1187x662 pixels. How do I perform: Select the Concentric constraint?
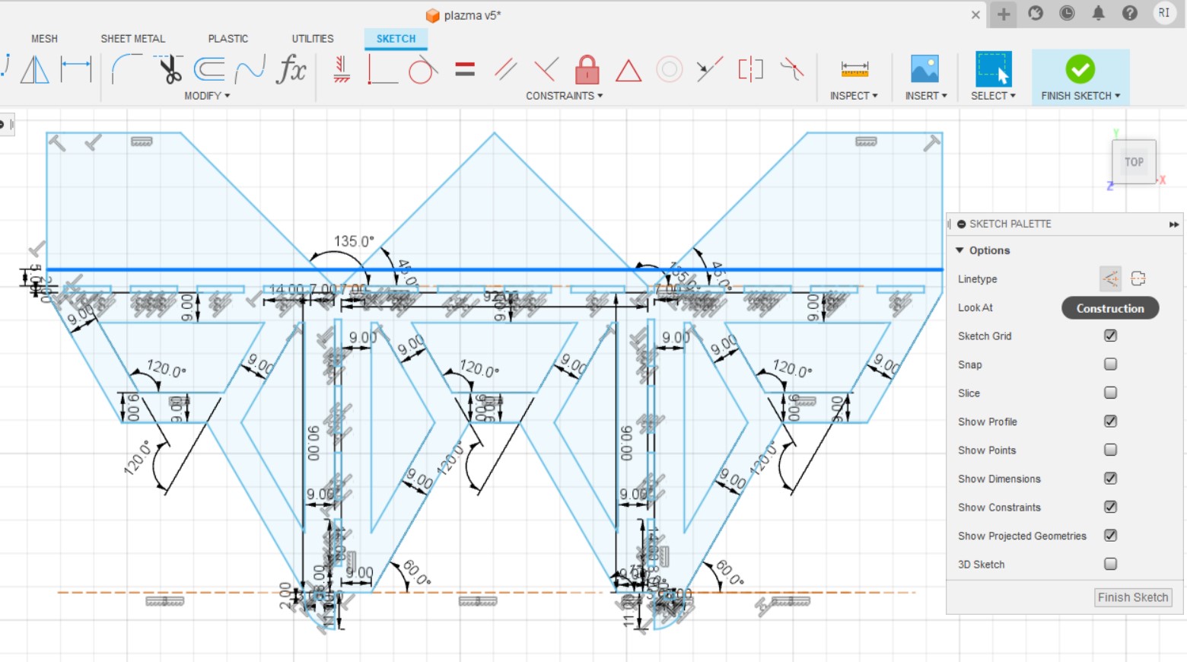[669, 70]
